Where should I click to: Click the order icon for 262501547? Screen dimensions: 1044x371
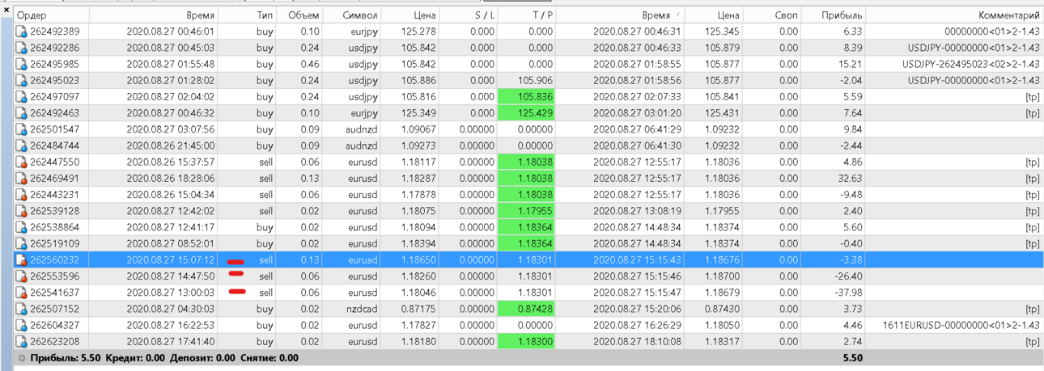(x=22, y=129)
